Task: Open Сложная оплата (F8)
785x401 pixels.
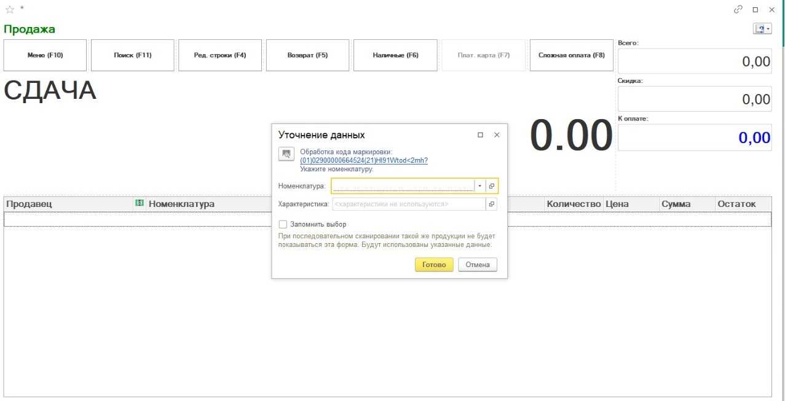Action: 571,55
